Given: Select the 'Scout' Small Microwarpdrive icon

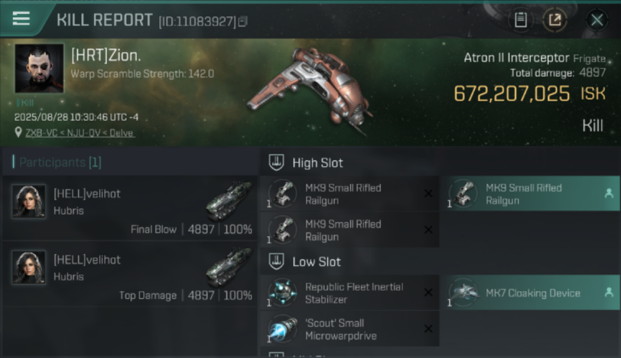Looking at the screenshot, I should point(282,329).
